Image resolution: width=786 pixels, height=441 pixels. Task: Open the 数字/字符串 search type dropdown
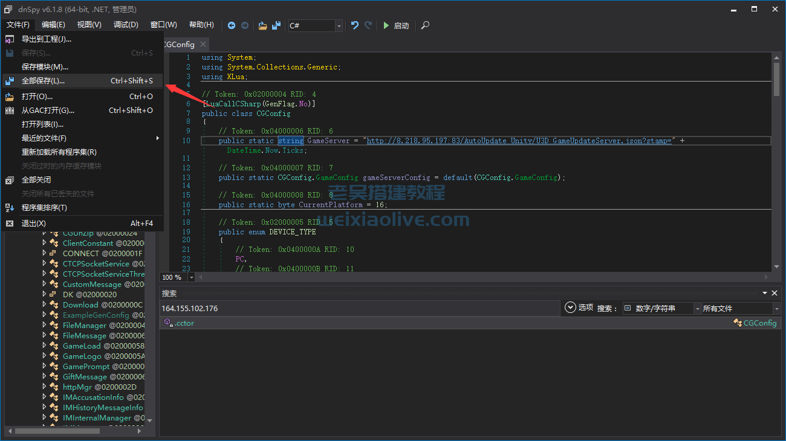coord(697,309)
